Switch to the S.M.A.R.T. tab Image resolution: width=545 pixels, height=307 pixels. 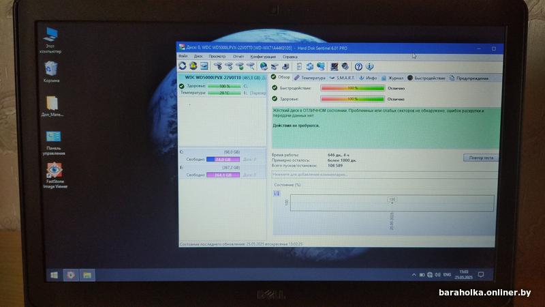click(342, 78)
